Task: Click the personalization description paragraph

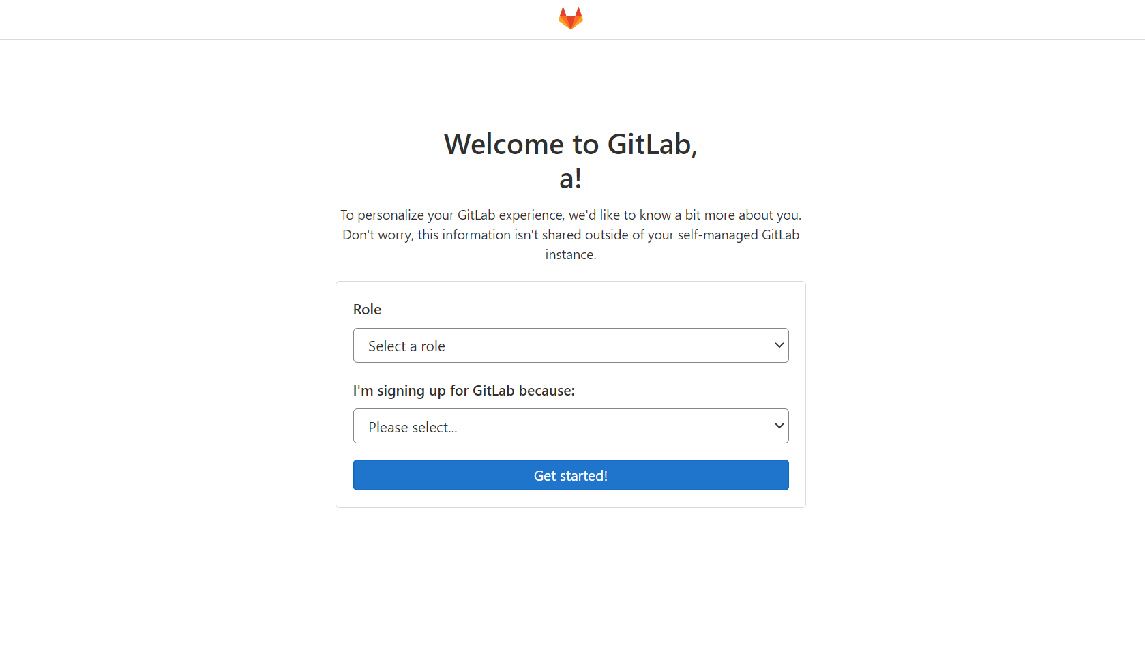Action: coord(571,235)
